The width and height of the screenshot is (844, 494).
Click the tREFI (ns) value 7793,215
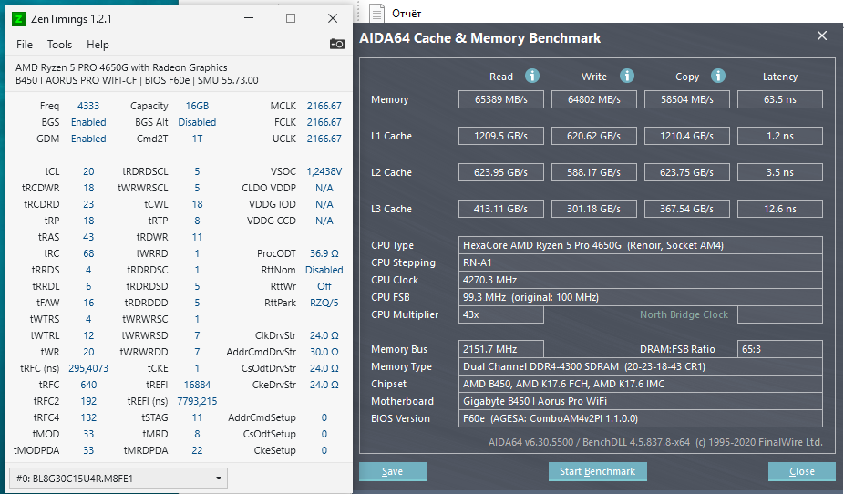pos(197,401)
